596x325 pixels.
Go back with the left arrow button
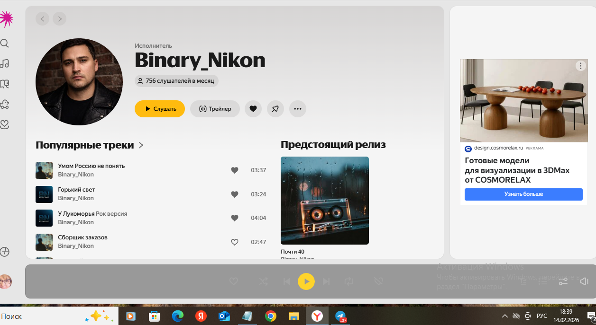click(43, 19)
